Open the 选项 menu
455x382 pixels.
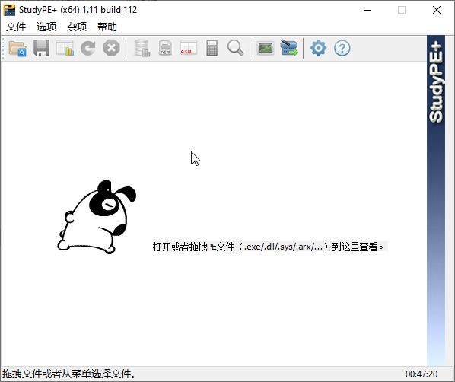click(46, 27)
